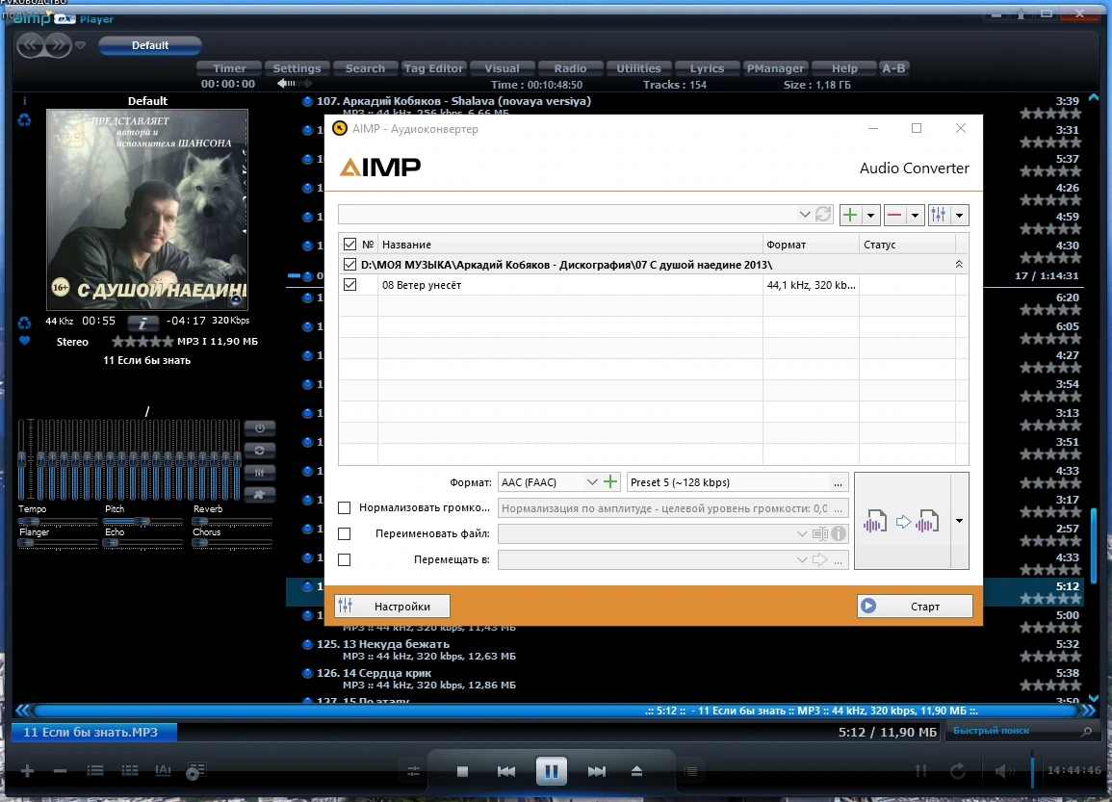Viewport: 1112px width, 802px height.
Task: Open the Lyrics menu in player
Action: pyautogui.click(x=707, y=68)
